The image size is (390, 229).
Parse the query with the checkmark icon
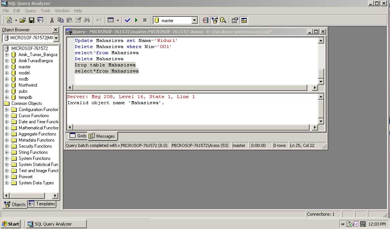point(127,20)
